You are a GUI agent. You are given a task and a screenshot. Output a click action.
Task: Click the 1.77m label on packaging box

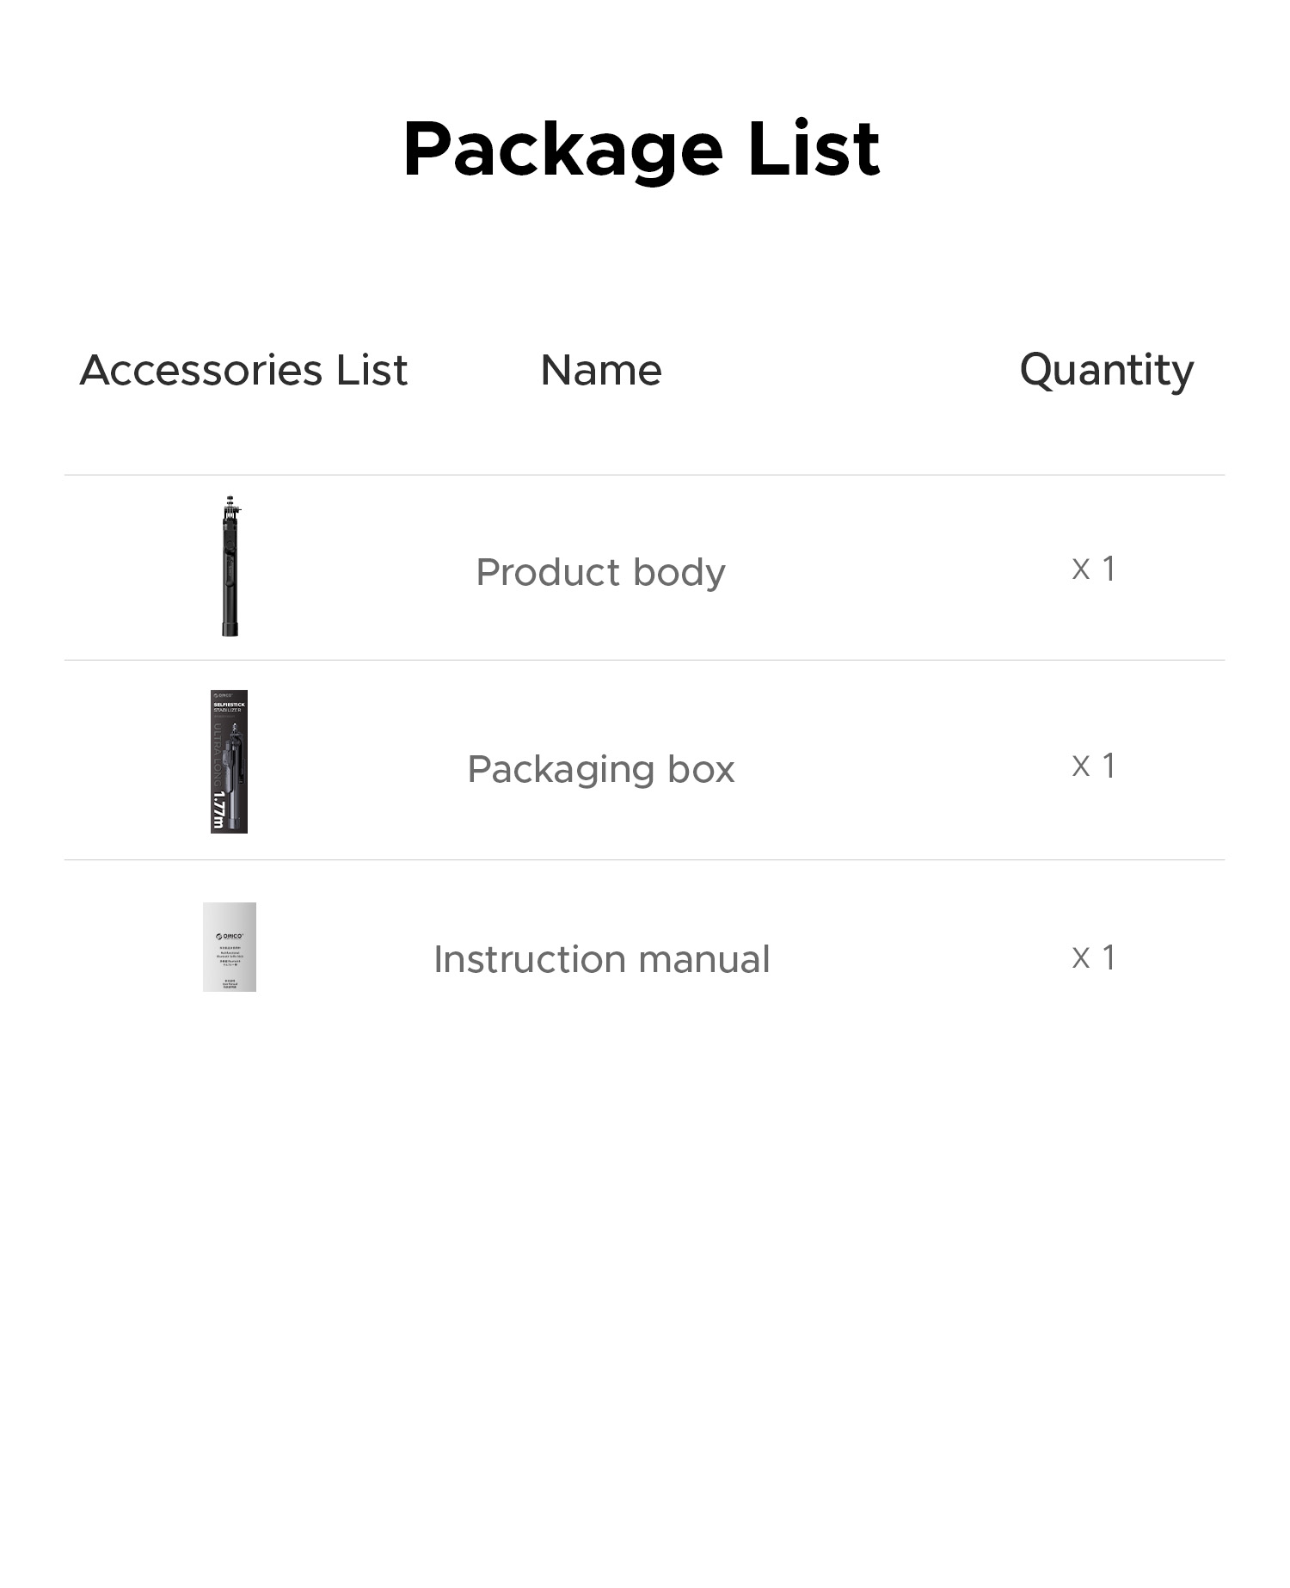coord(218,810)
